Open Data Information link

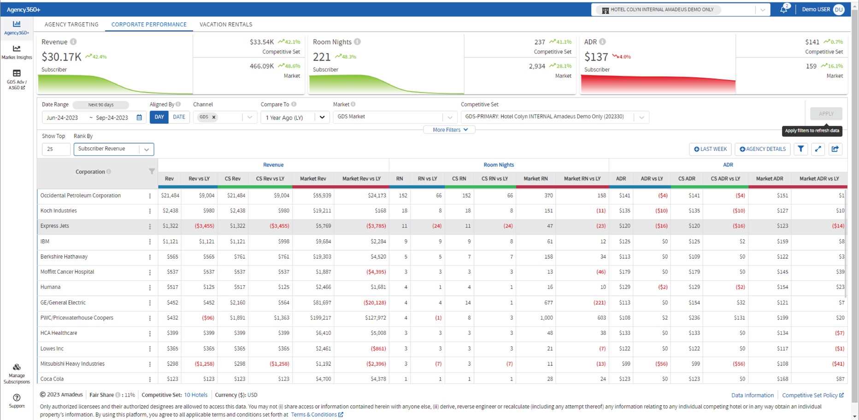753,395
